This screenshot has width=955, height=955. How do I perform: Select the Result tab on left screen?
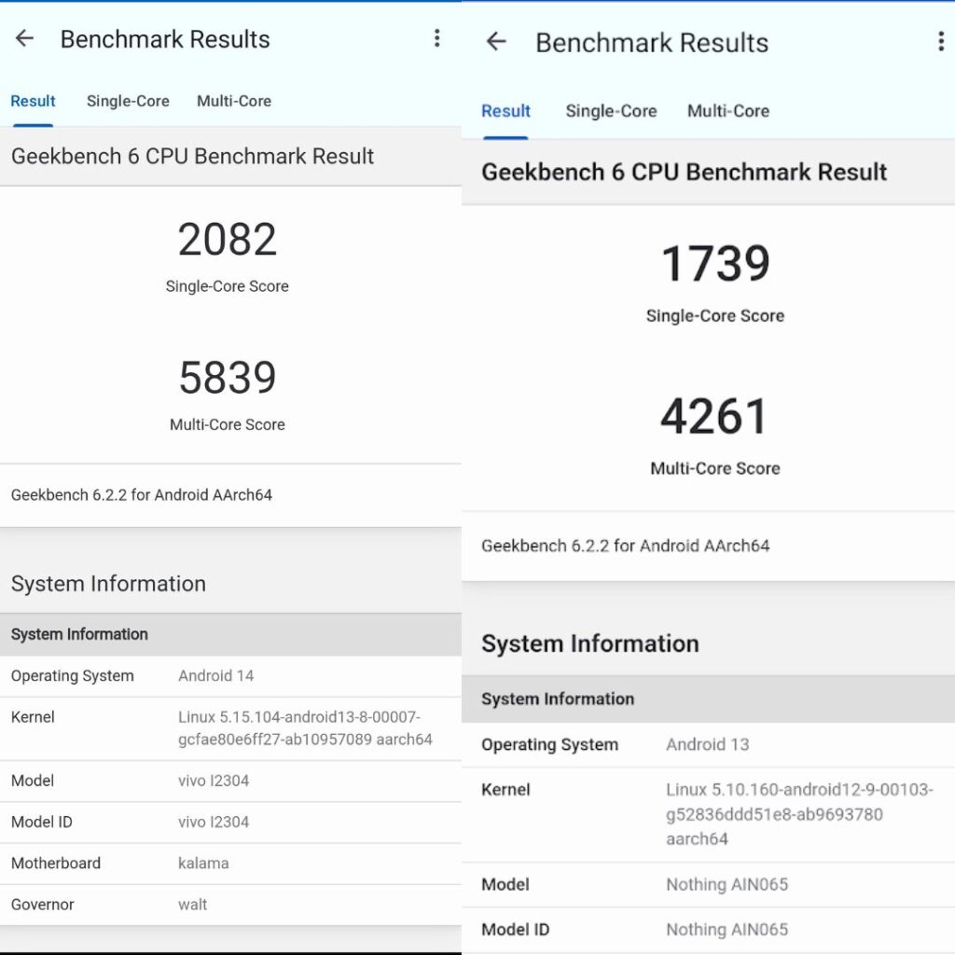point(33,102)
